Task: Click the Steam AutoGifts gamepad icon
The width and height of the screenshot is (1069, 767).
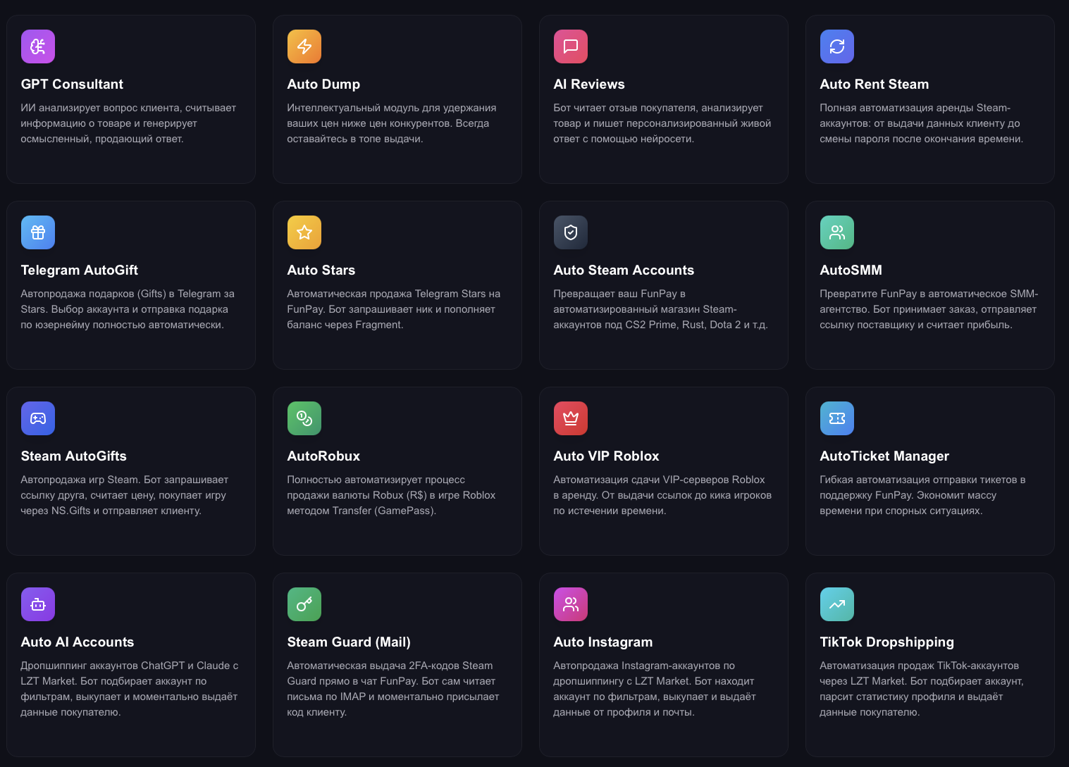Action: pos(38,418)
